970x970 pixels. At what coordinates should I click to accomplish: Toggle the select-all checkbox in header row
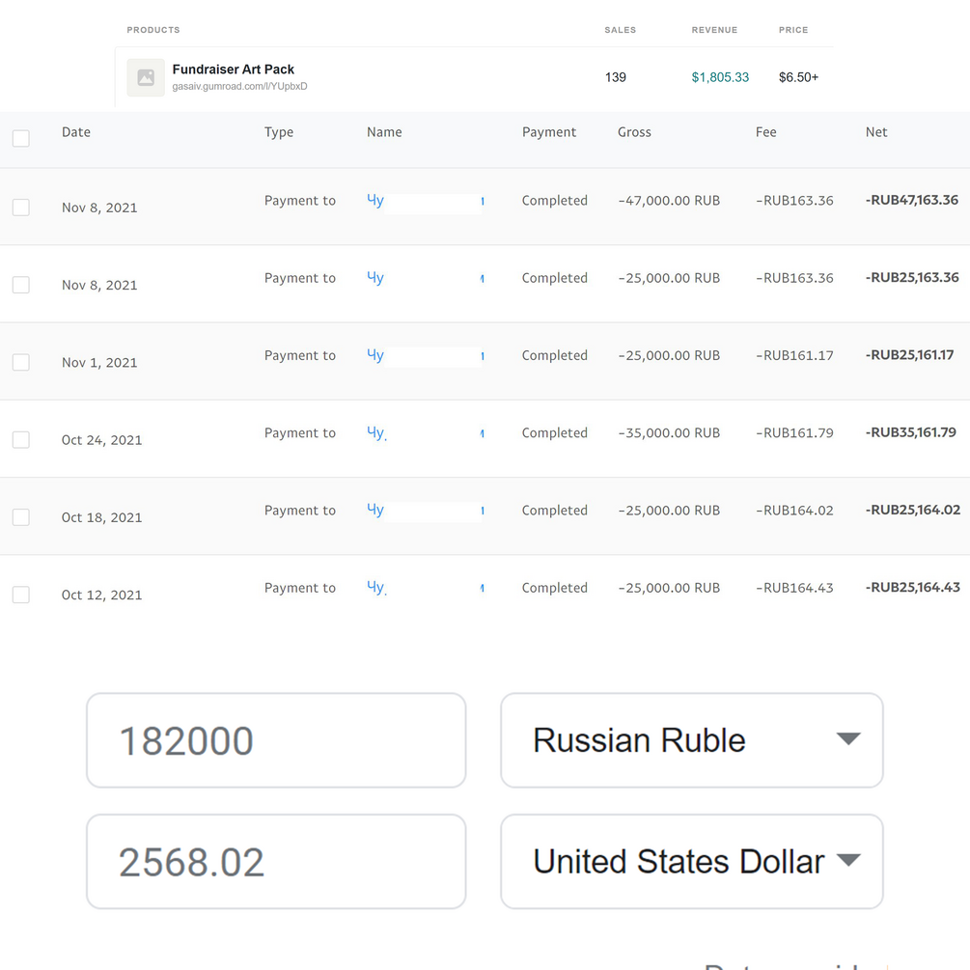pos(21,139)
